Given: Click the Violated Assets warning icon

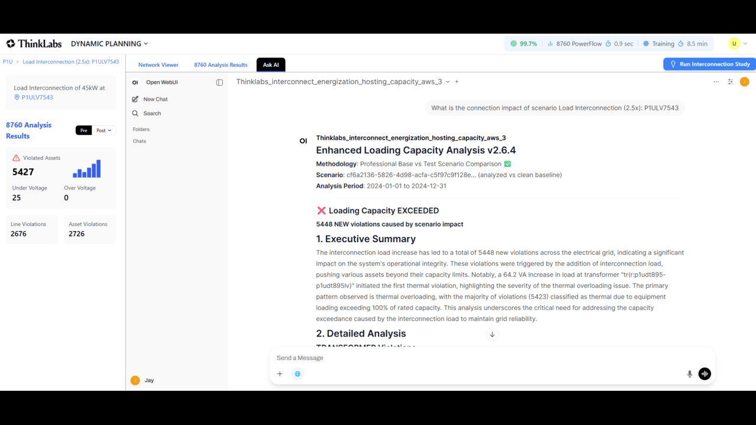Looking at the screenshot, I should pyautogui.click(x=16, y=158).
